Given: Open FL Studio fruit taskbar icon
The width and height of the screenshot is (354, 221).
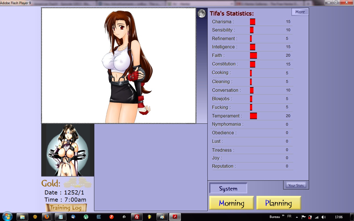Looking at the screenshot, I should pos(149,217).
